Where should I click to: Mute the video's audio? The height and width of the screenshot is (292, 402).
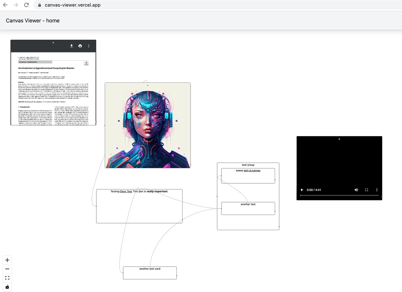pos(356,190)
